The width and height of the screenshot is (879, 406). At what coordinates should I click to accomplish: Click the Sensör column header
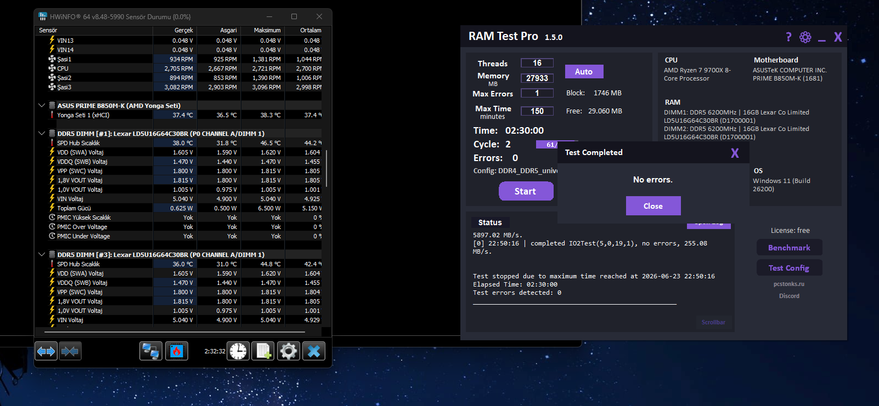[94, 30]
